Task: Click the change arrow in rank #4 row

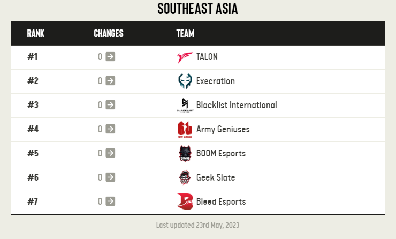Action: (110, 129)
